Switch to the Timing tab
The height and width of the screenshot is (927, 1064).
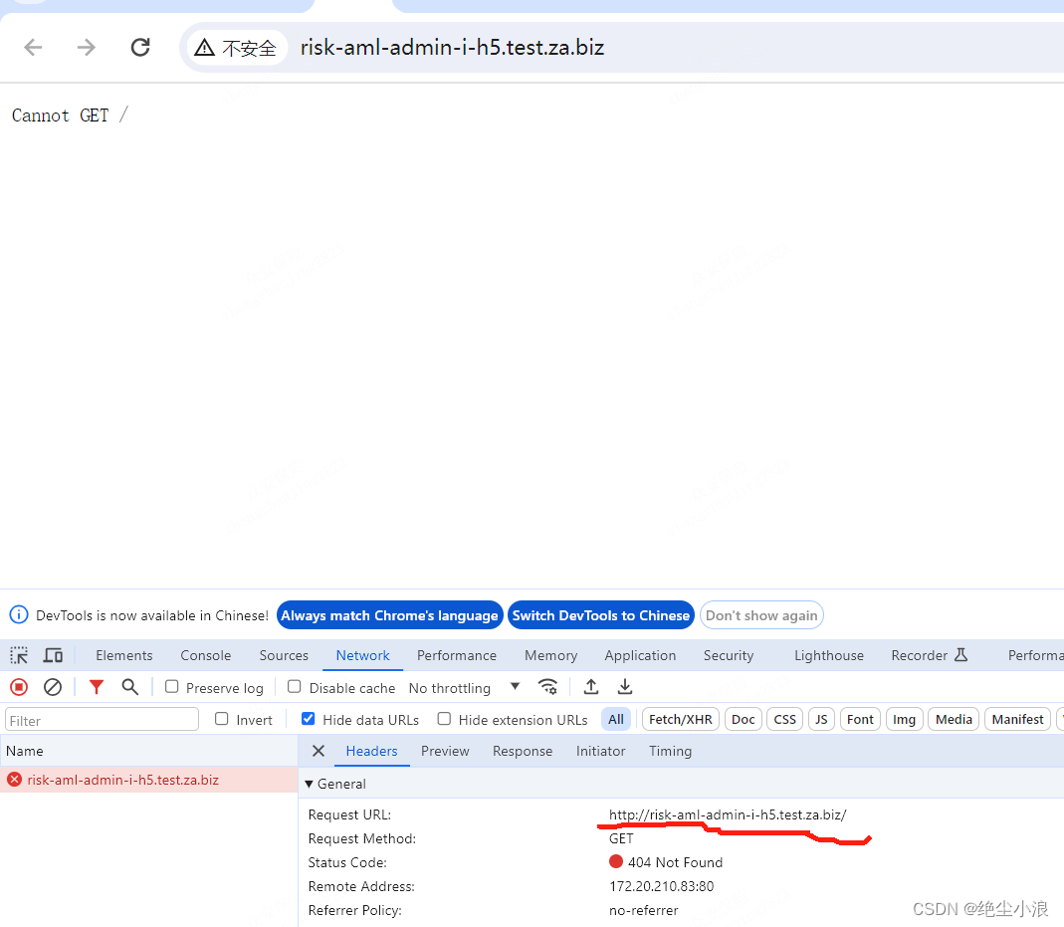pos(671,751)
